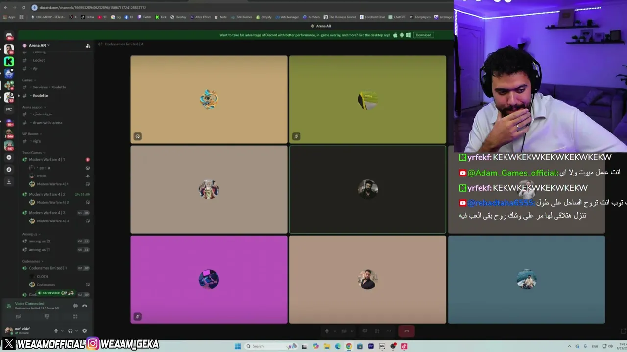Reload the browser page
The image size is (627, 352).
[x=24, y=7]
